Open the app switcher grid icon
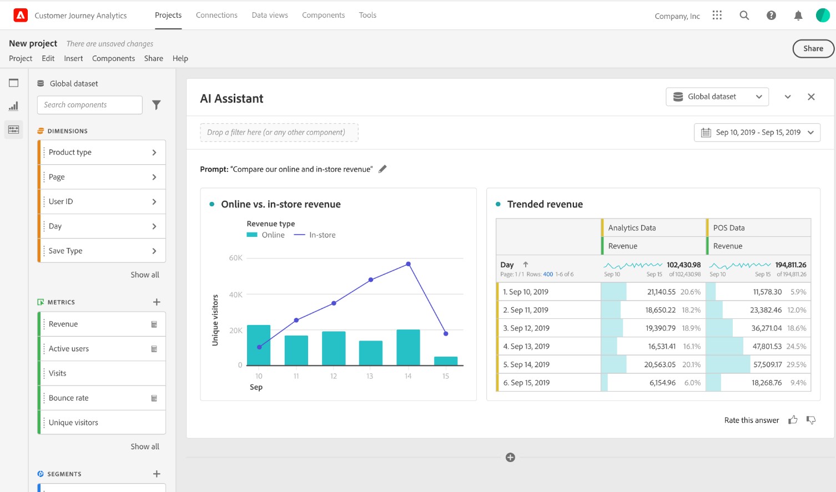 (x=717, y=16)
